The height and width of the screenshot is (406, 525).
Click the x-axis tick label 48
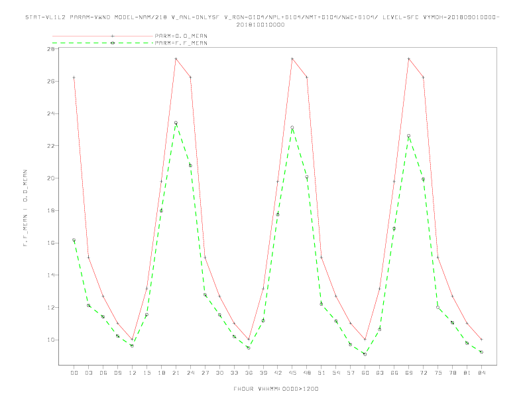307,373
